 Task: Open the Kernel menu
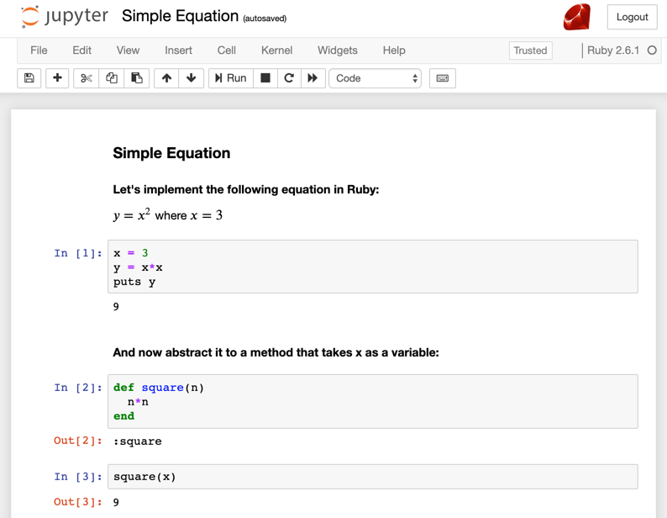pos(276,50)
